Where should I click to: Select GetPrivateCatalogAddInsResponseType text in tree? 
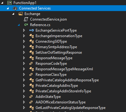[67, 80]
